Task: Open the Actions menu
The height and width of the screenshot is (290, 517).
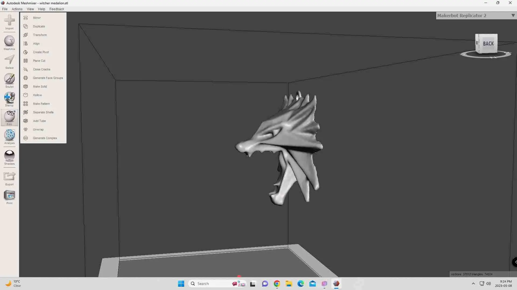Action: coord(17,9)
